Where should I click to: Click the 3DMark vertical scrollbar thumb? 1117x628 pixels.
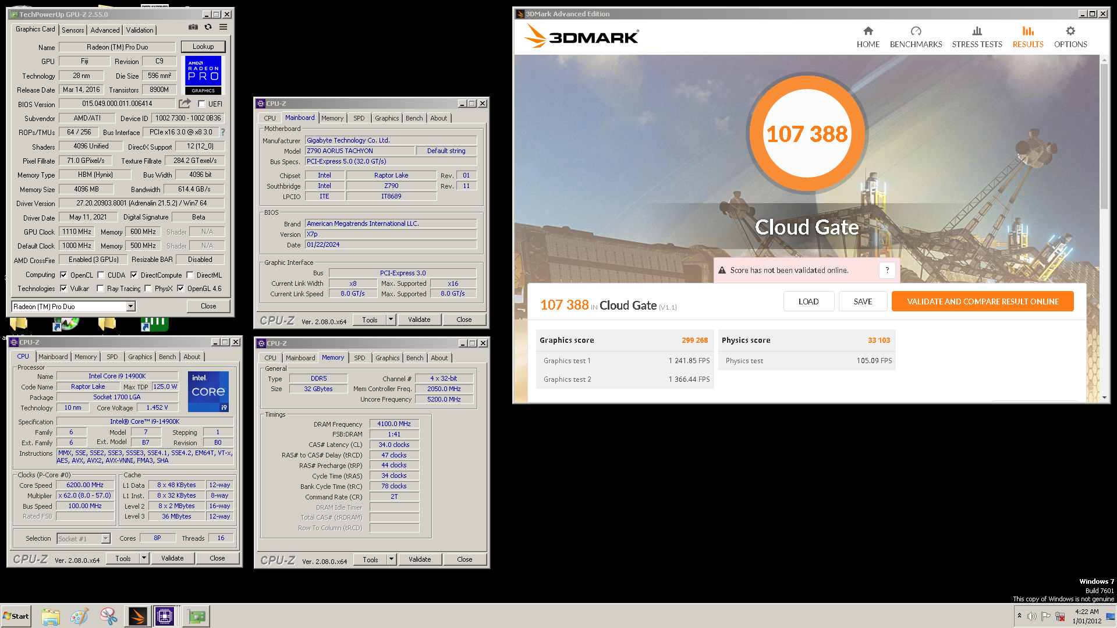(x=1104, y=135)
